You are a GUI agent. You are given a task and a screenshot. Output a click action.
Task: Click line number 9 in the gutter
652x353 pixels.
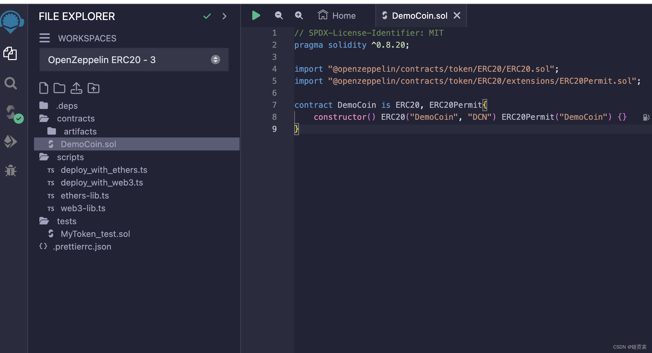(274, 129)
